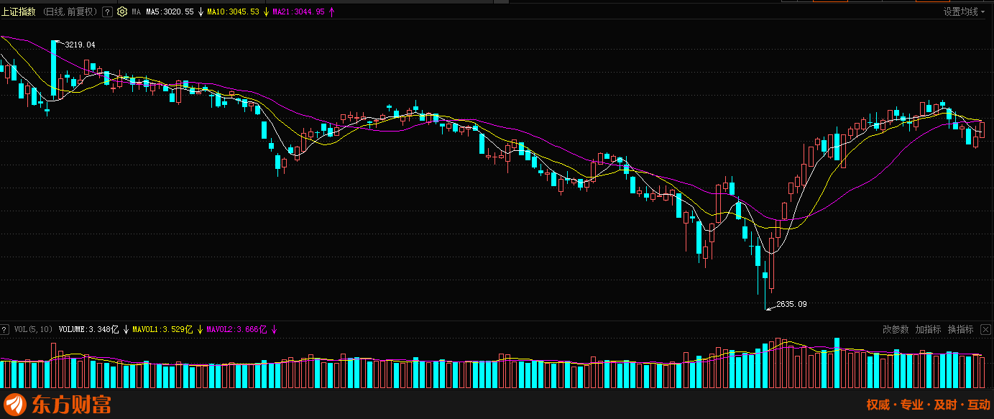Click the 改参数 button
994x419 pixels.
click(x=896, y=329)
